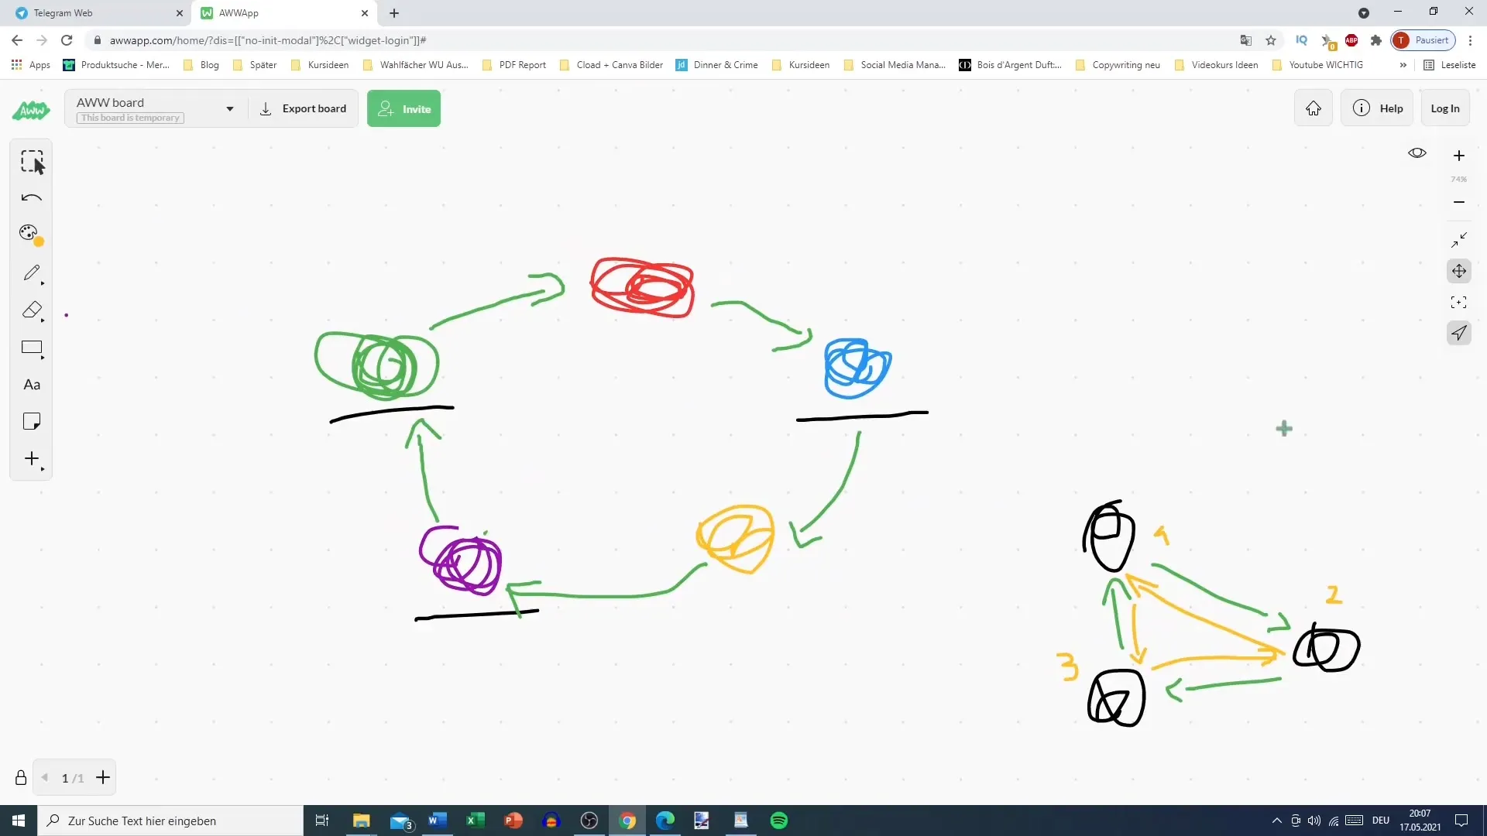Open Word from taskbar

click(438, 821)
